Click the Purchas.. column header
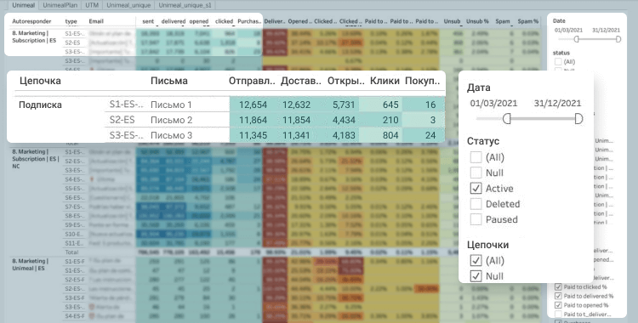The image size is (638, 323). pos(249,21)
